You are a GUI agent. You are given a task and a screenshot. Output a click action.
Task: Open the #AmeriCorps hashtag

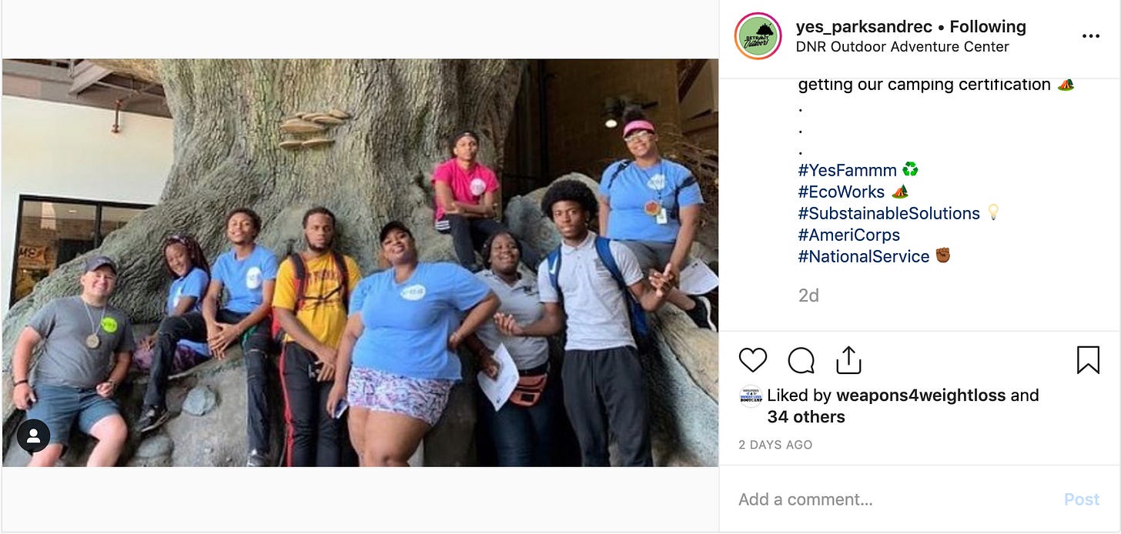[x=848, y=235]
